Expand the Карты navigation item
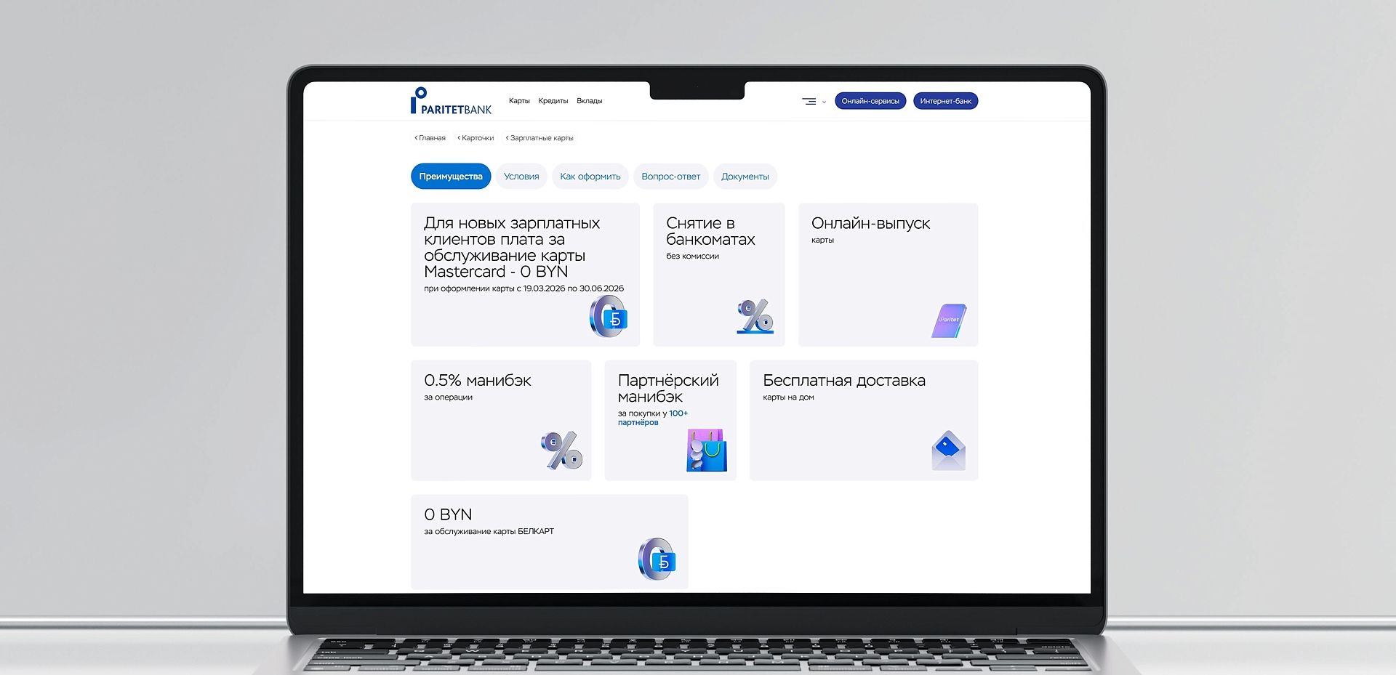Image resolution: width=1396 pixels, height=675 pixels. click(x=518, y=101)
